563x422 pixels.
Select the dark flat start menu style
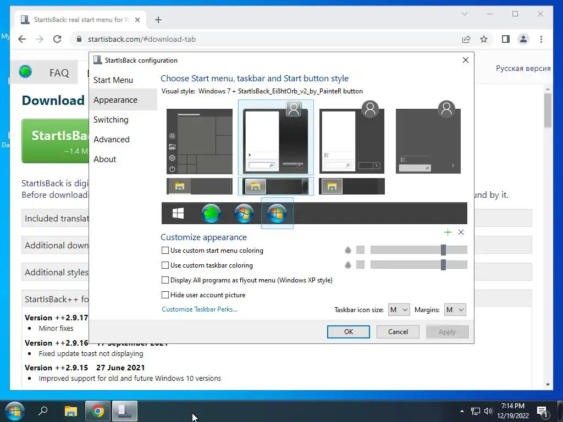click(428, 137)
